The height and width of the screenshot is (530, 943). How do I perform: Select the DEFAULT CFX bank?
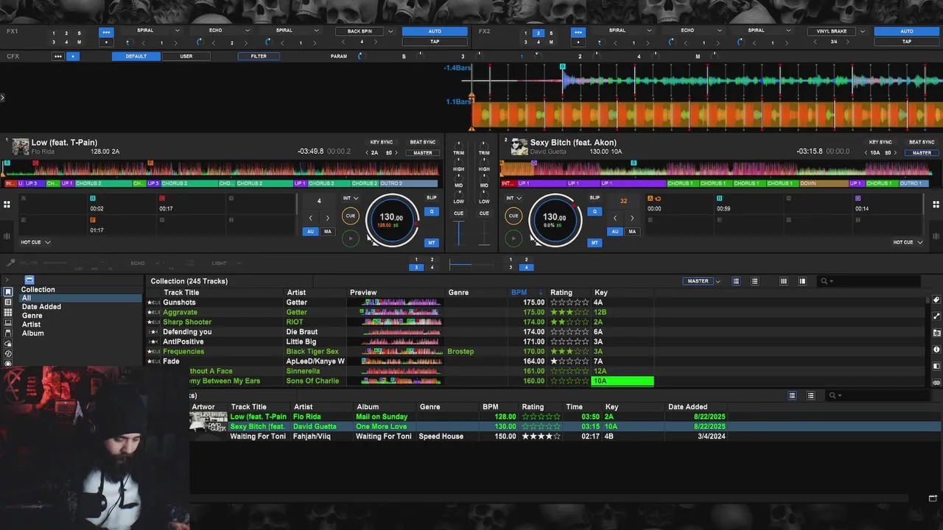pyautogui.click(x=136, y=57)
